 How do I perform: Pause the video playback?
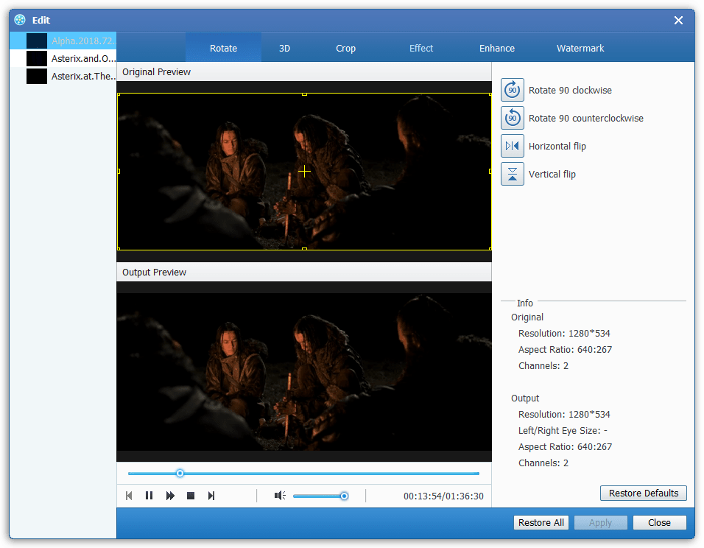coord(149,496)
